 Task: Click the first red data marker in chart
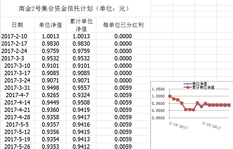(x=170, y=96)
